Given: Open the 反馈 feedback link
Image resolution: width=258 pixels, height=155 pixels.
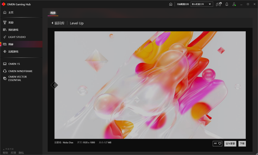Looking at the screenshot, I should coord(13,153).
